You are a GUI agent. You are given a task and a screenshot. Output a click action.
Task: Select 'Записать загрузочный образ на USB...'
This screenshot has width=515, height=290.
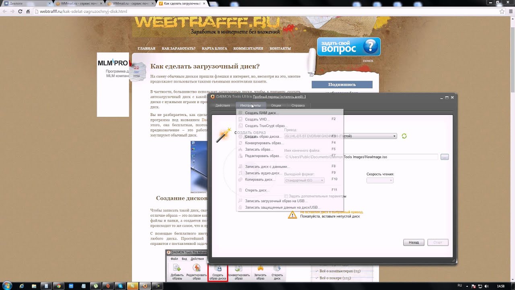[290, 201]
